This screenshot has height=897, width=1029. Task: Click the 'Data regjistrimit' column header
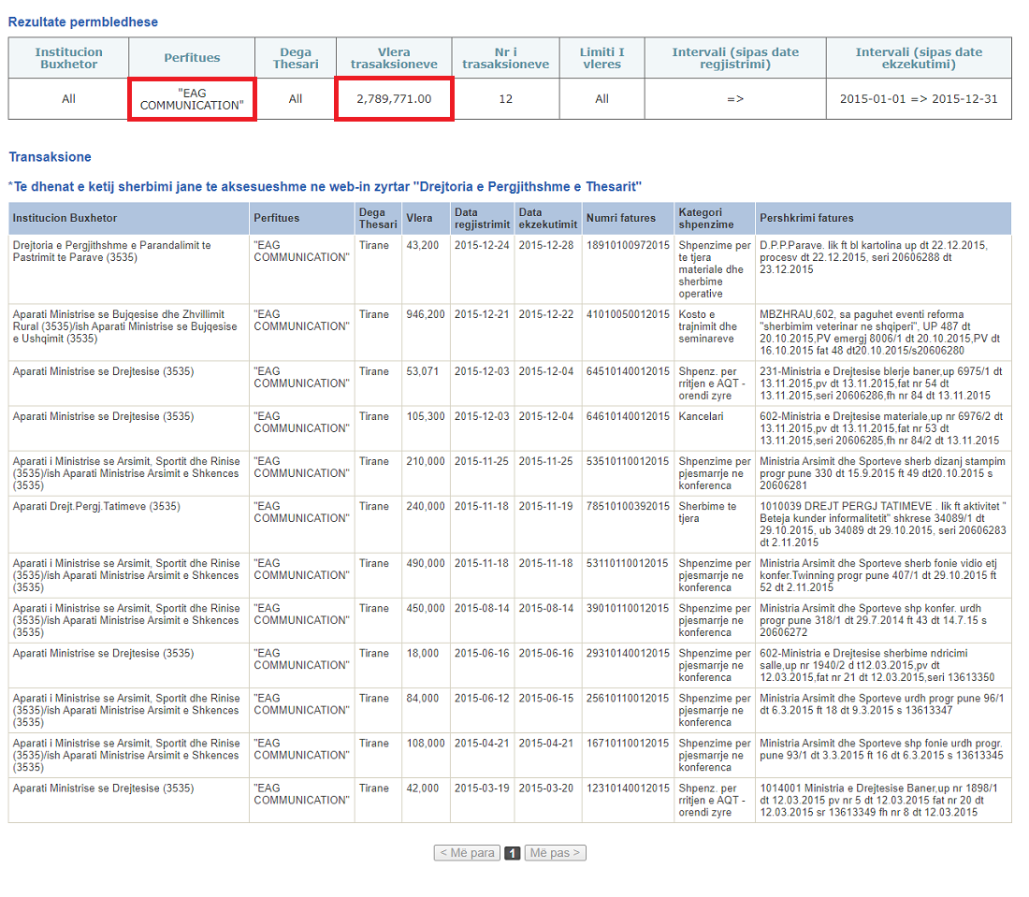click(x=482, y=218)
